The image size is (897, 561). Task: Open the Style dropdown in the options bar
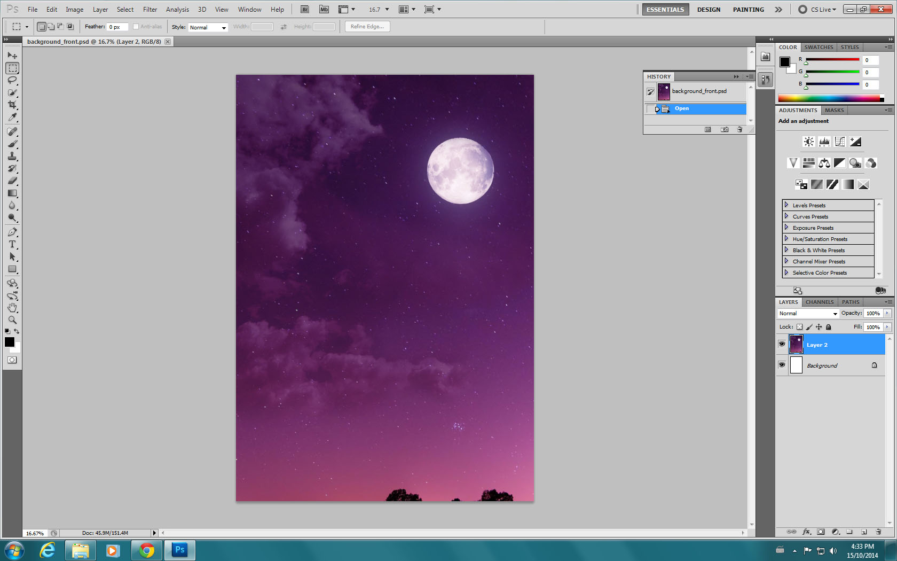coord(208,27)
